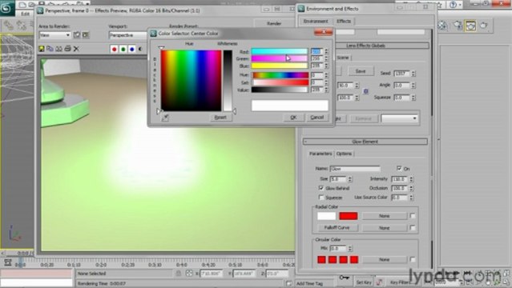
Task: Open Area to Render dropdown
Action: click(x=54, y=35)
